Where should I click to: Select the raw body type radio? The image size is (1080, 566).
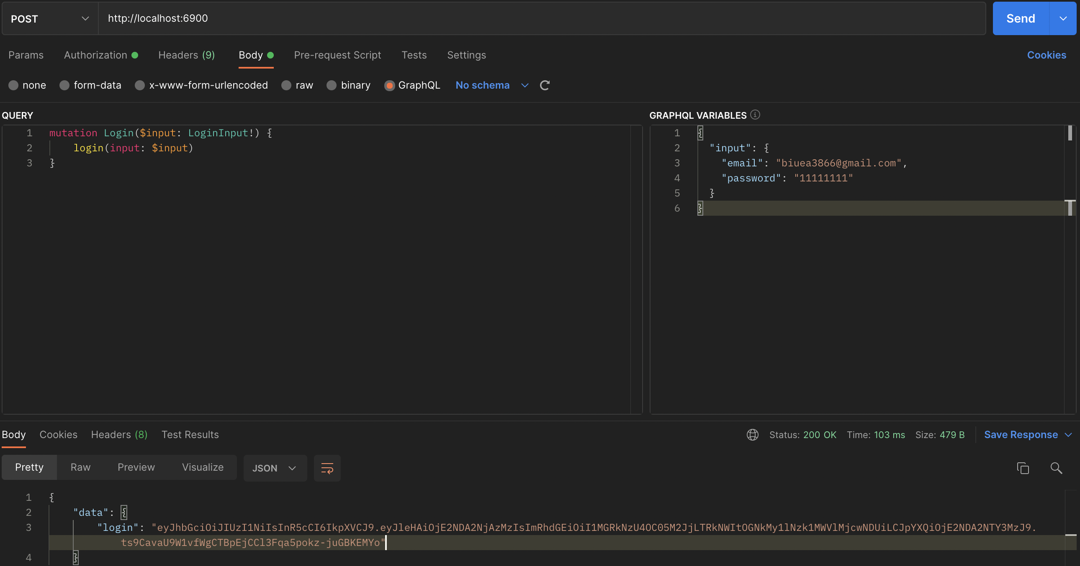point(286,85)
